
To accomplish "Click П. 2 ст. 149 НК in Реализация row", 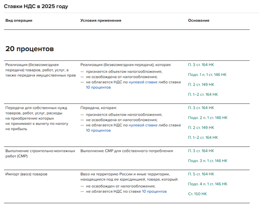I will (200, 84).
